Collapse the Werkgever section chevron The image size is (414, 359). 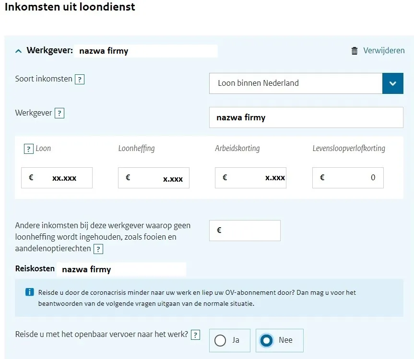19,51
